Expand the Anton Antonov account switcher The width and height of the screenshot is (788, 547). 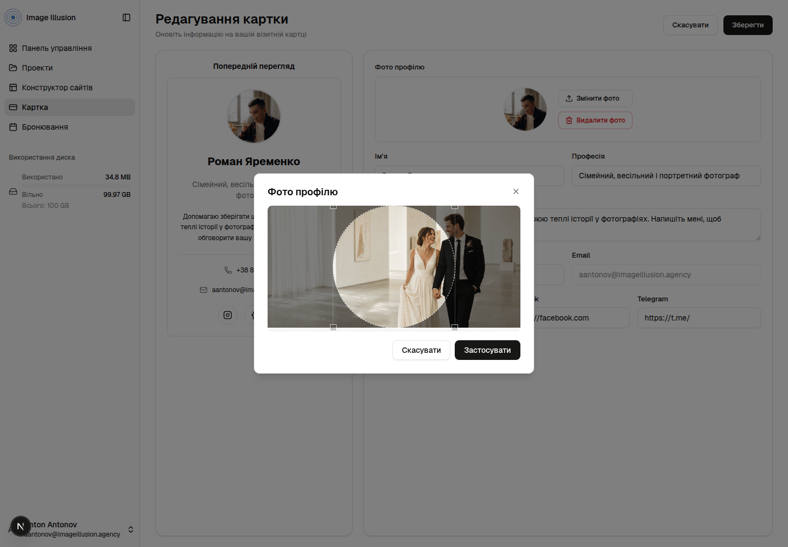[131, 529]
